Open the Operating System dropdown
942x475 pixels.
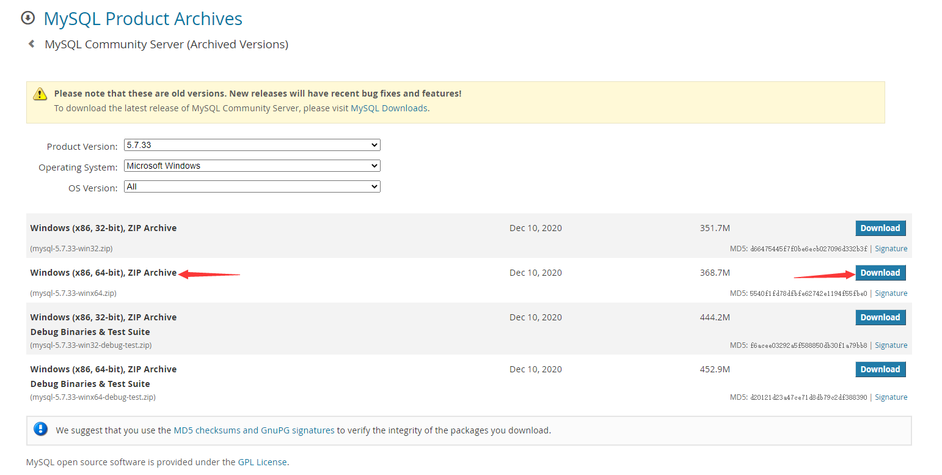252,166
